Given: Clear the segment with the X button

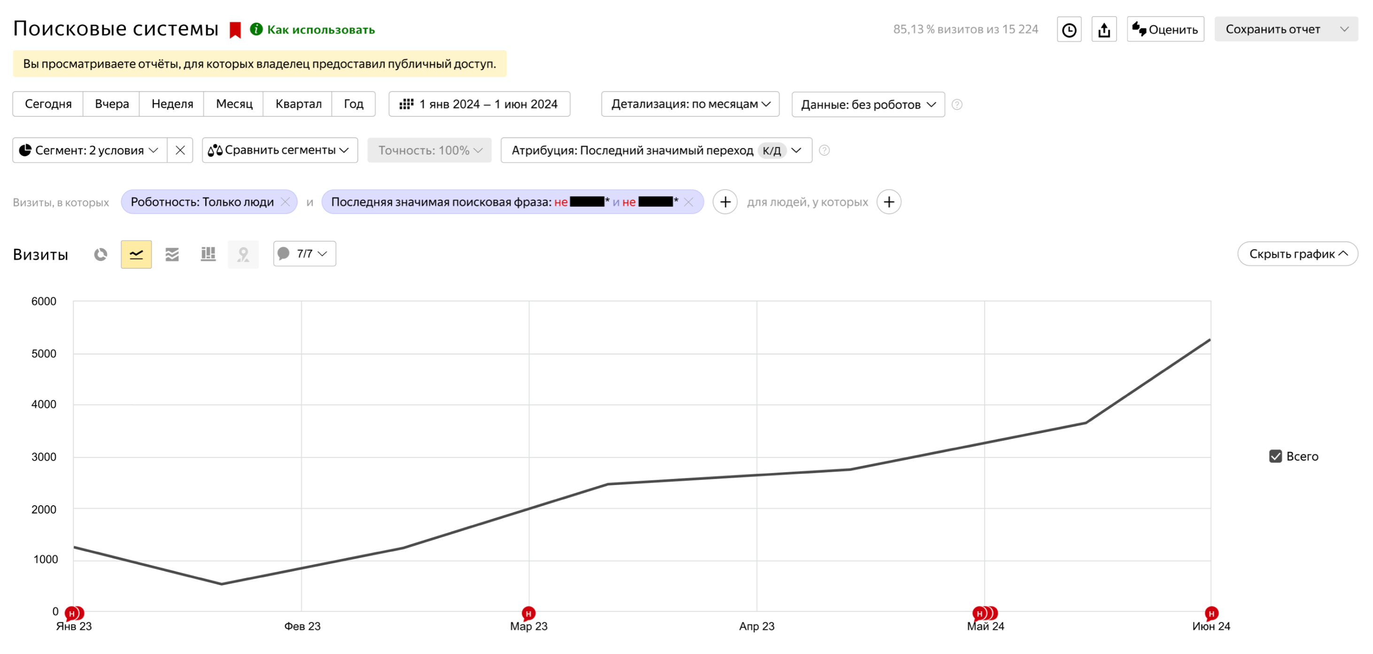Looking at the screenshot, I should click(180, 150).
